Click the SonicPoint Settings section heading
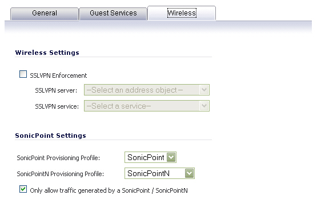 (50, 136)
